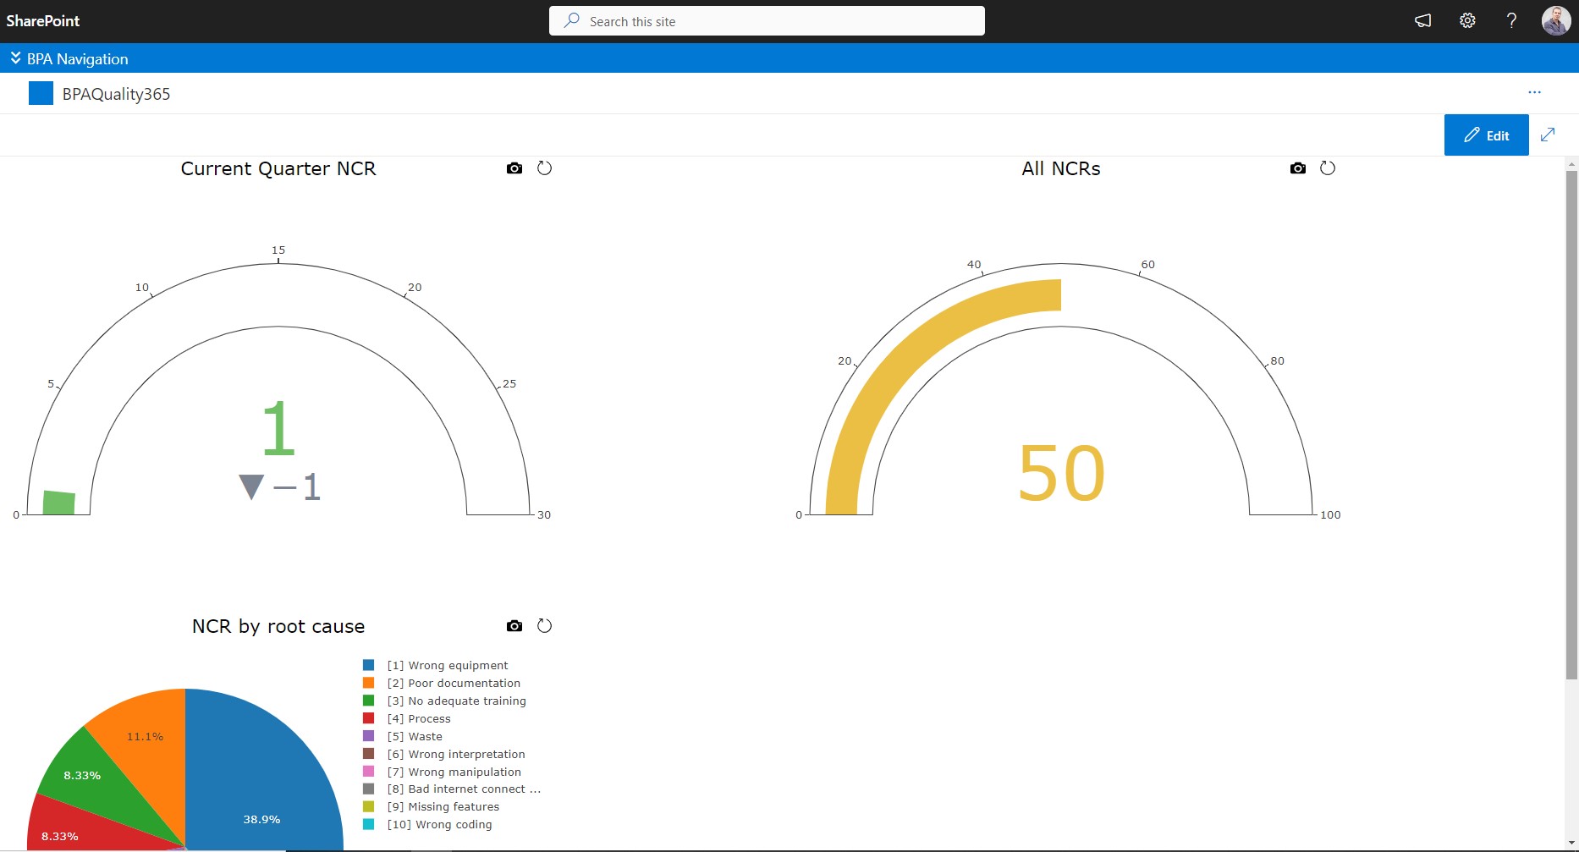1579x852 pixels.
Task: Click the search magnifier icon
Action: point(572,20)
